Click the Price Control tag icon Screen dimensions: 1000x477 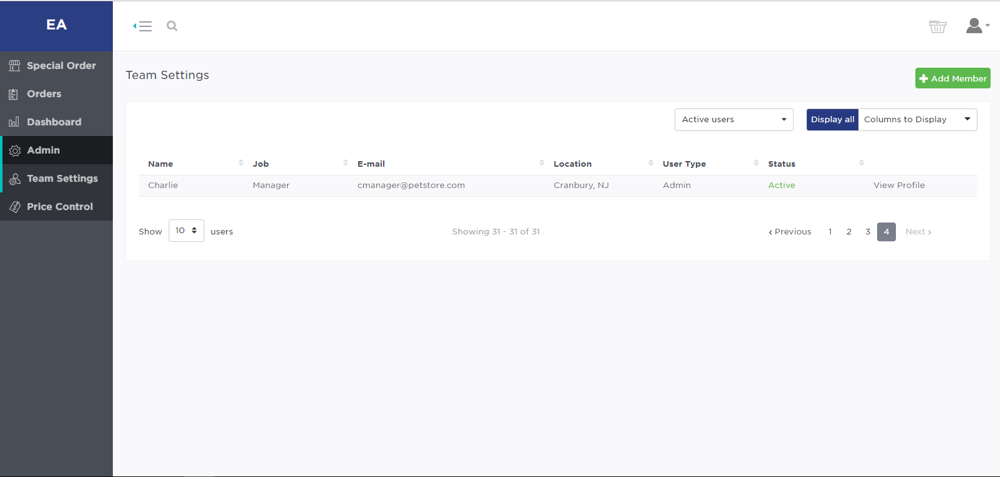point(14,207)
